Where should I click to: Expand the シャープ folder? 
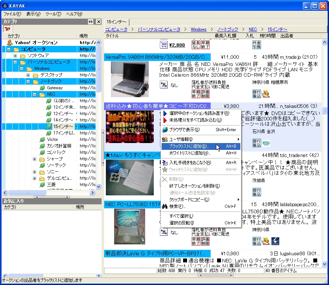35,159
